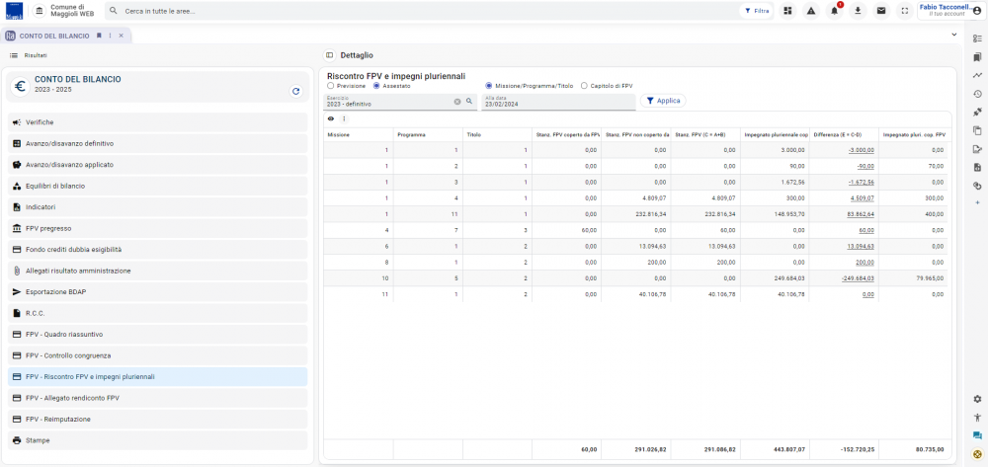Close the Conto del Bilancio tab
Screen dimensions: 988x467
point(122,36)
